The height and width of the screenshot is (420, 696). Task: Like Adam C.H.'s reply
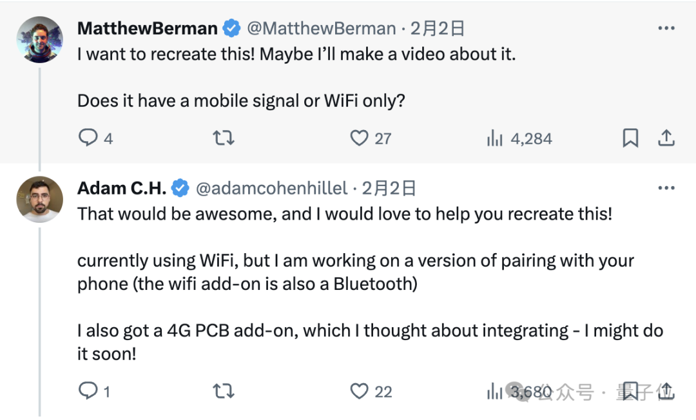pyautogui.click(x=360, y=391)
